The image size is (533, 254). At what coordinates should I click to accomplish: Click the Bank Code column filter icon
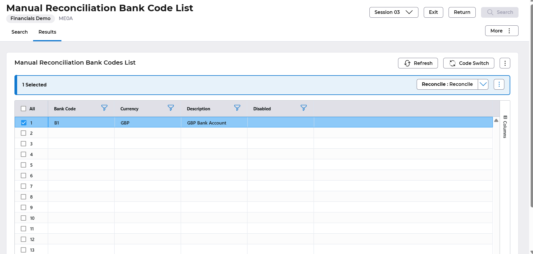click(x=104, y=108)
